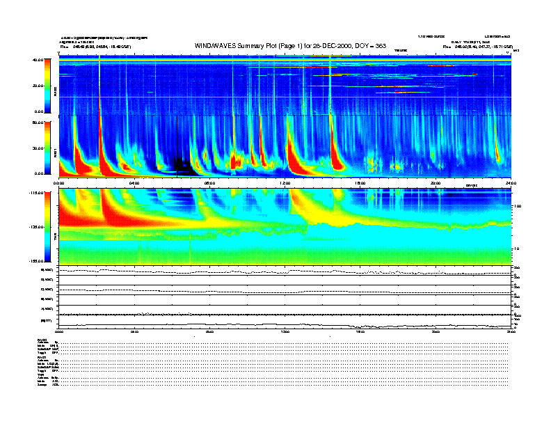Click the 60.00 label on RAD1 scale
The image size is (551, 426).
[x=38, y=123]
